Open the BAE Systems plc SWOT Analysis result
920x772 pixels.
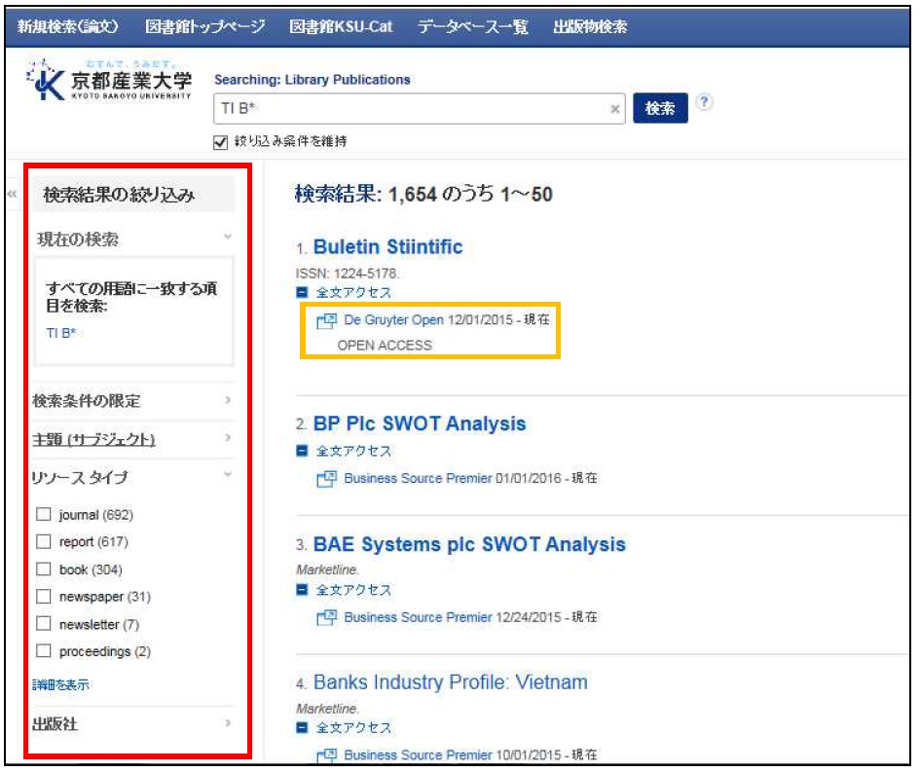(469, 544)
